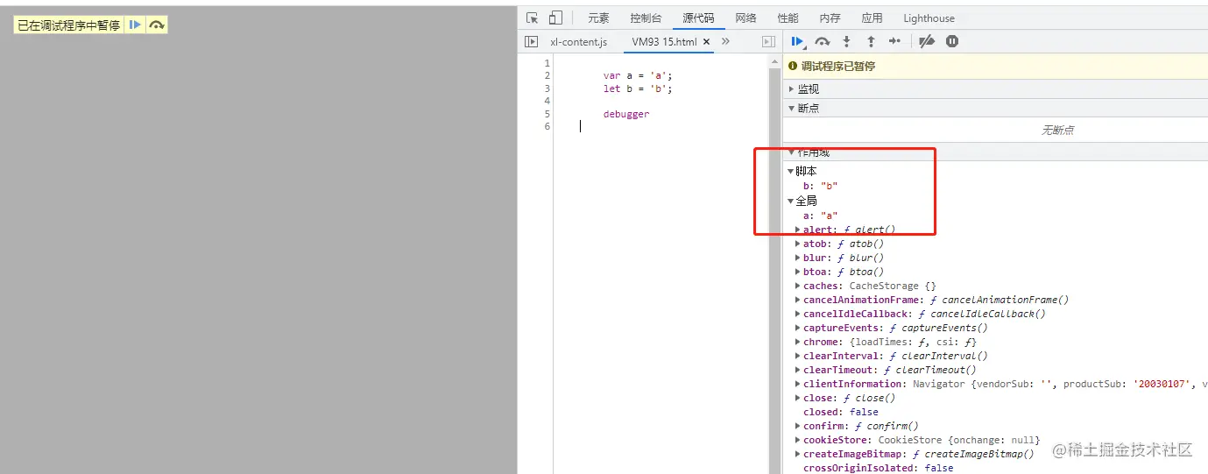Expand the blur function entry

pos(797,258)
